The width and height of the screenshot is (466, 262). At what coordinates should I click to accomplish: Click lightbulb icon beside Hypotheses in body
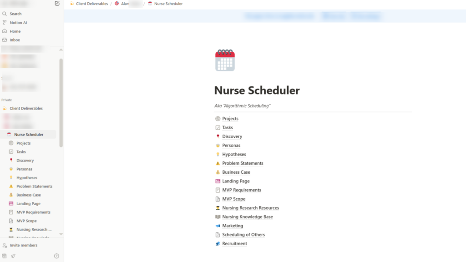coord(218,154)
